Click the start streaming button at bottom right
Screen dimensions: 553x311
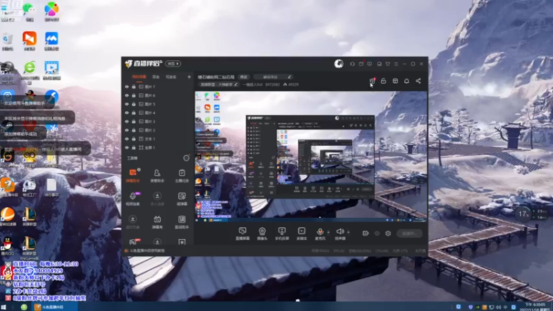pyautogui.click(x=409, y=234)
